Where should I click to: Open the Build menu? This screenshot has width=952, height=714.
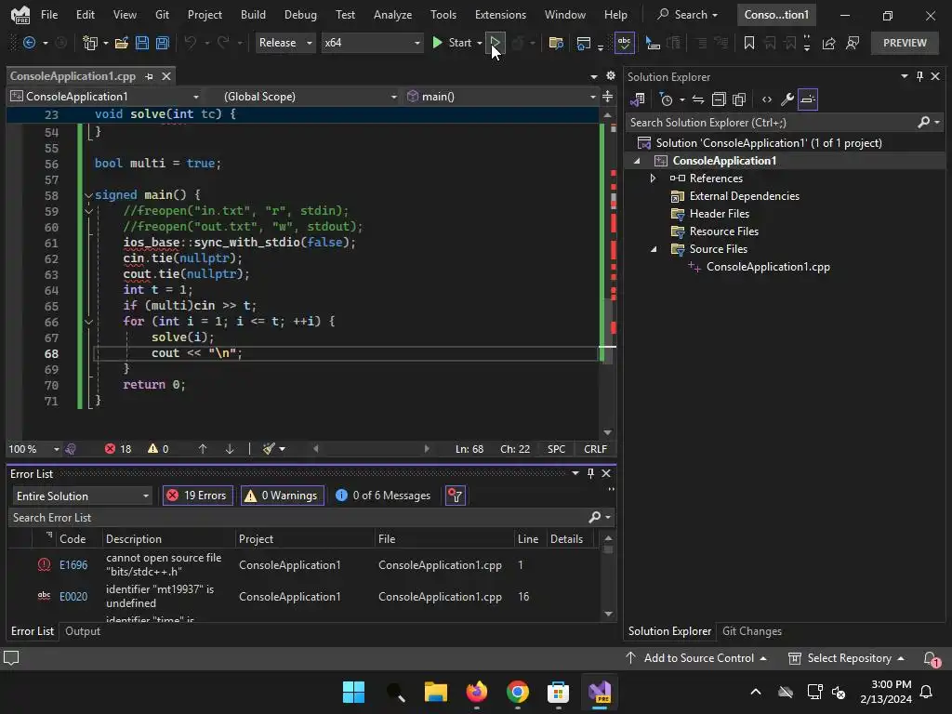tap(253, 15)
